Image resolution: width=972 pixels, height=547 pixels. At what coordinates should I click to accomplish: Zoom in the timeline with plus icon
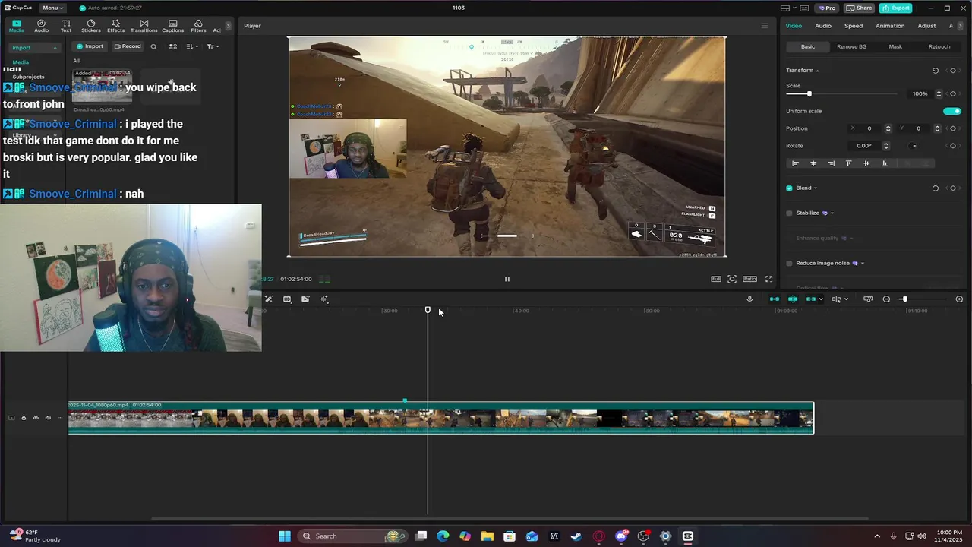(x=959, y=299)
